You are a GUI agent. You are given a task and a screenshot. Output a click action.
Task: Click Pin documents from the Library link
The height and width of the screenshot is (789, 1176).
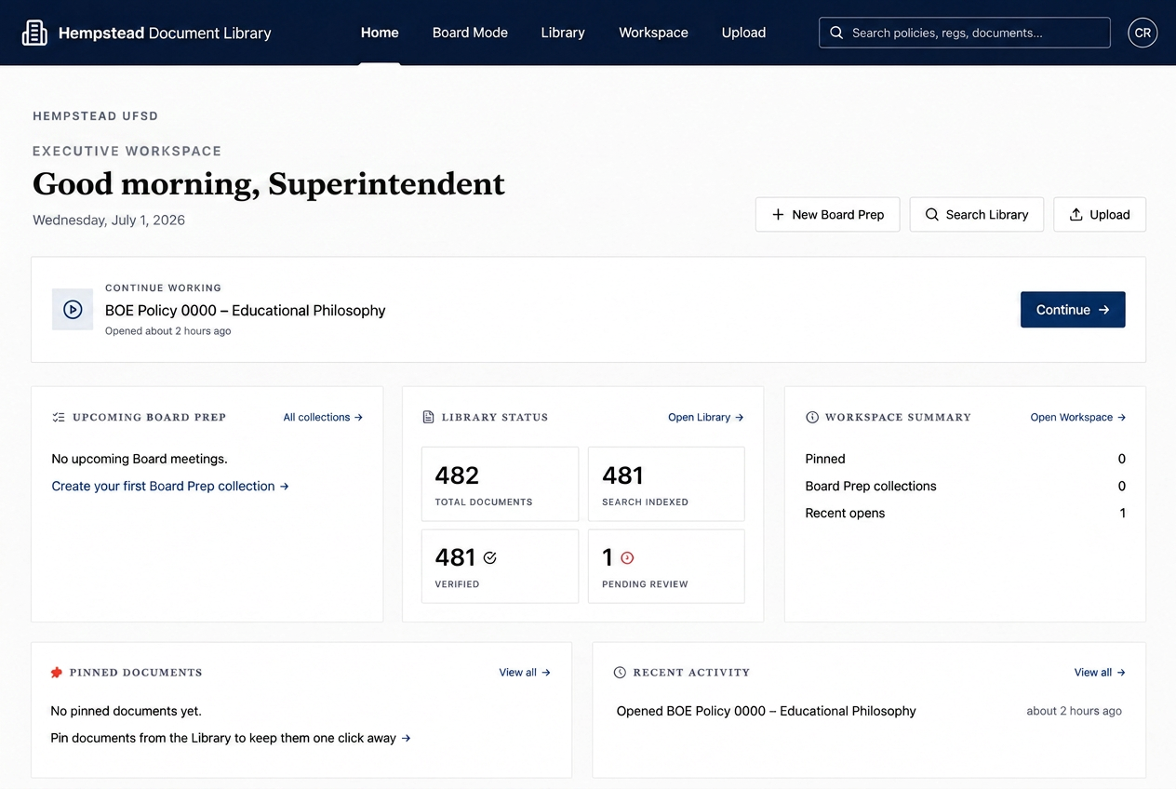point(231,738)
